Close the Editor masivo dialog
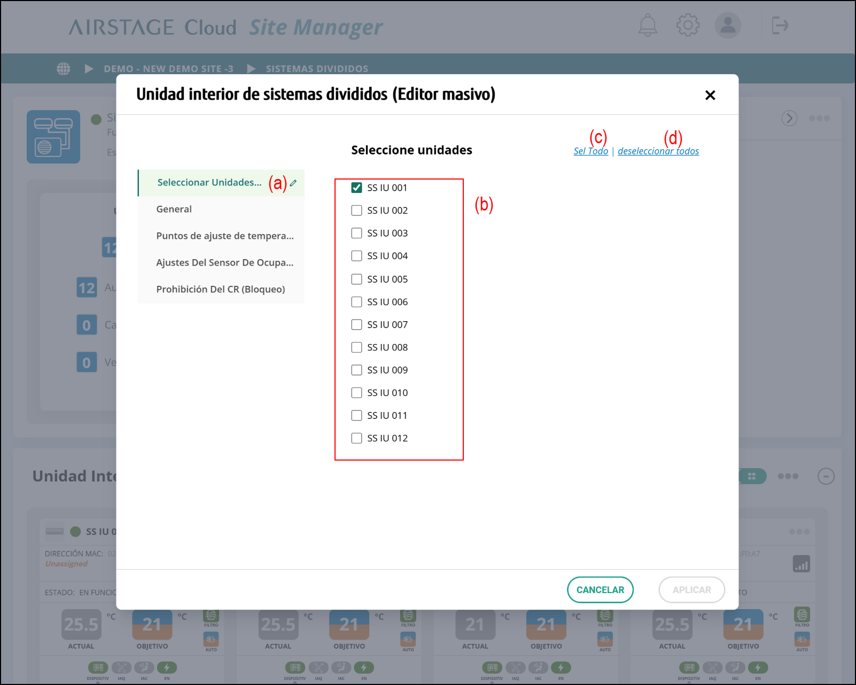The height and width of the screenshot is (685, 856). click(x=710, y=95)
